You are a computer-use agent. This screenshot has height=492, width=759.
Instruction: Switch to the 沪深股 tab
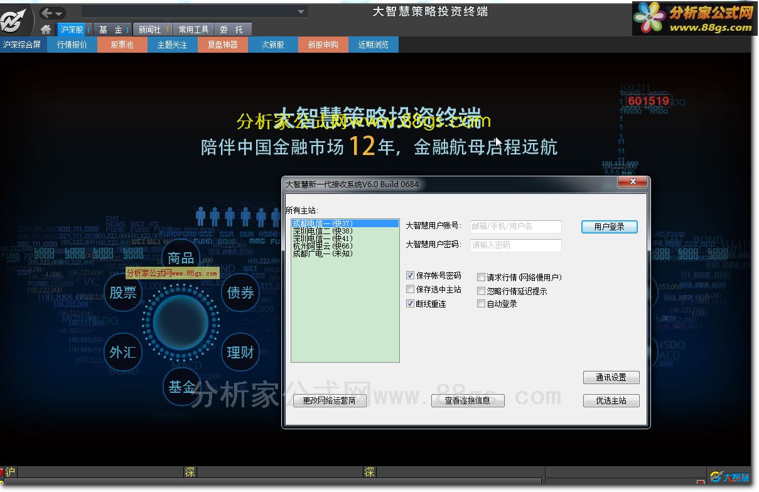(x=72, y=29)
